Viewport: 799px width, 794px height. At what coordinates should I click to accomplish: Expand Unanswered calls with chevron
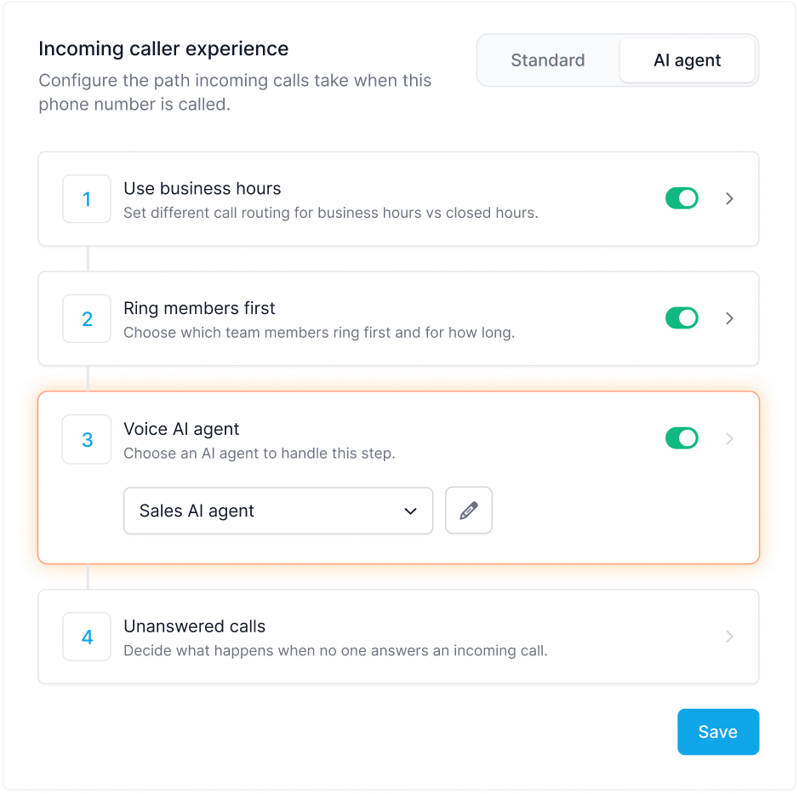coord(729,636)
